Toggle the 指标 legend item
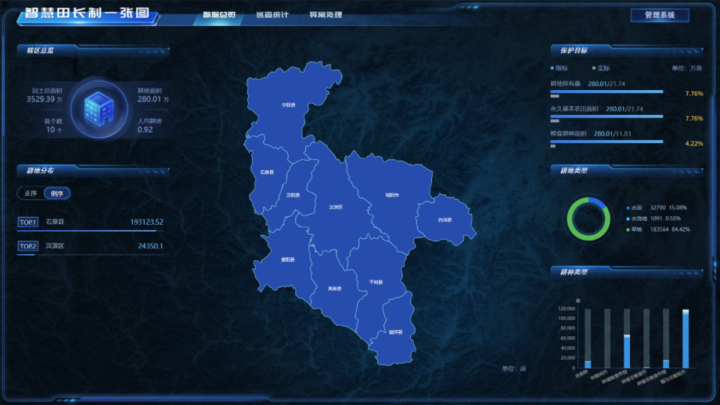 559,68
